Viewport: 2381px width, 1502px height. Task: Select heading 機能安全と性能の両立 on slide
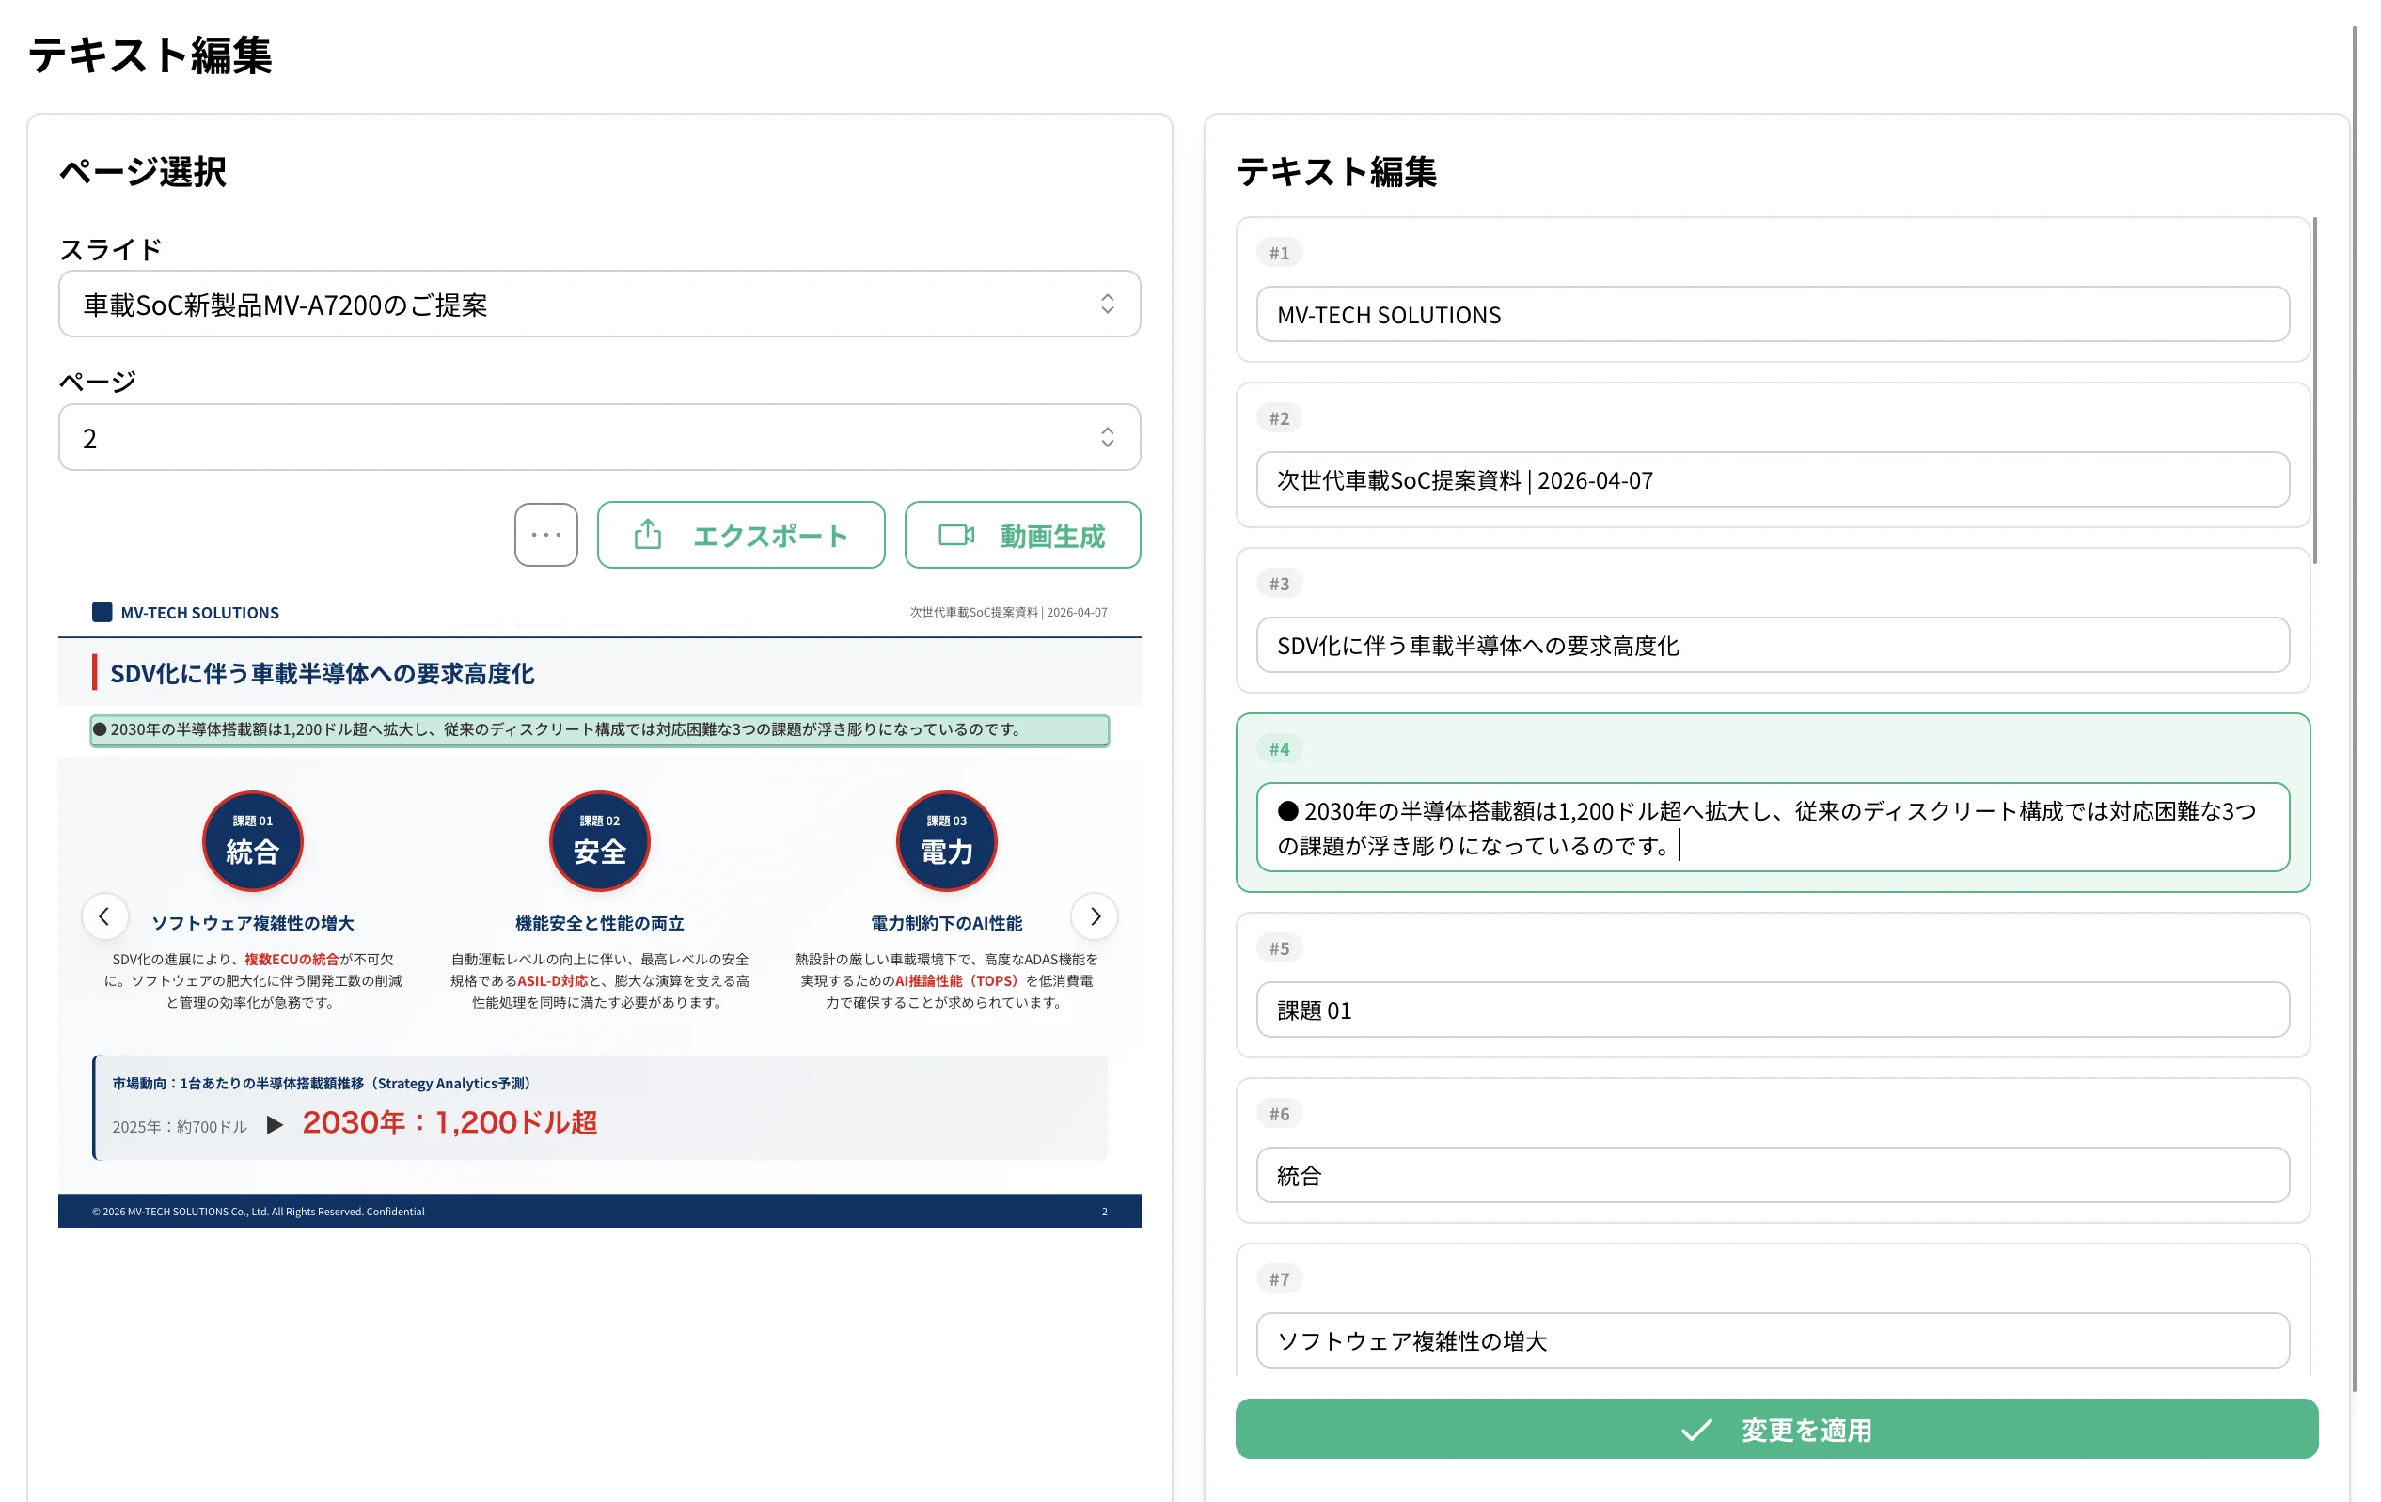(599, 923)
